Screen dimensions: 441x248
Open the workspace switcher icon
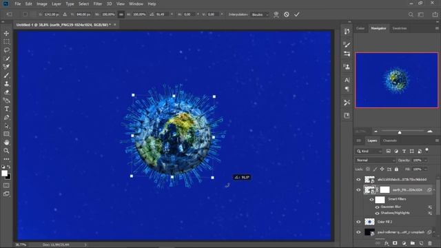point(421,14)
